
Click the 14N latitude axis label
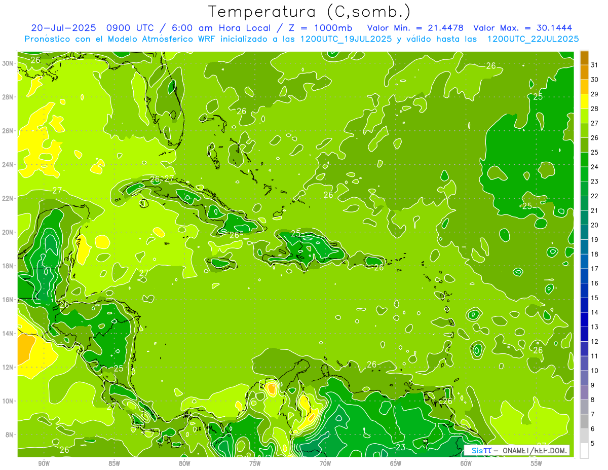click(x=8, y=333)
